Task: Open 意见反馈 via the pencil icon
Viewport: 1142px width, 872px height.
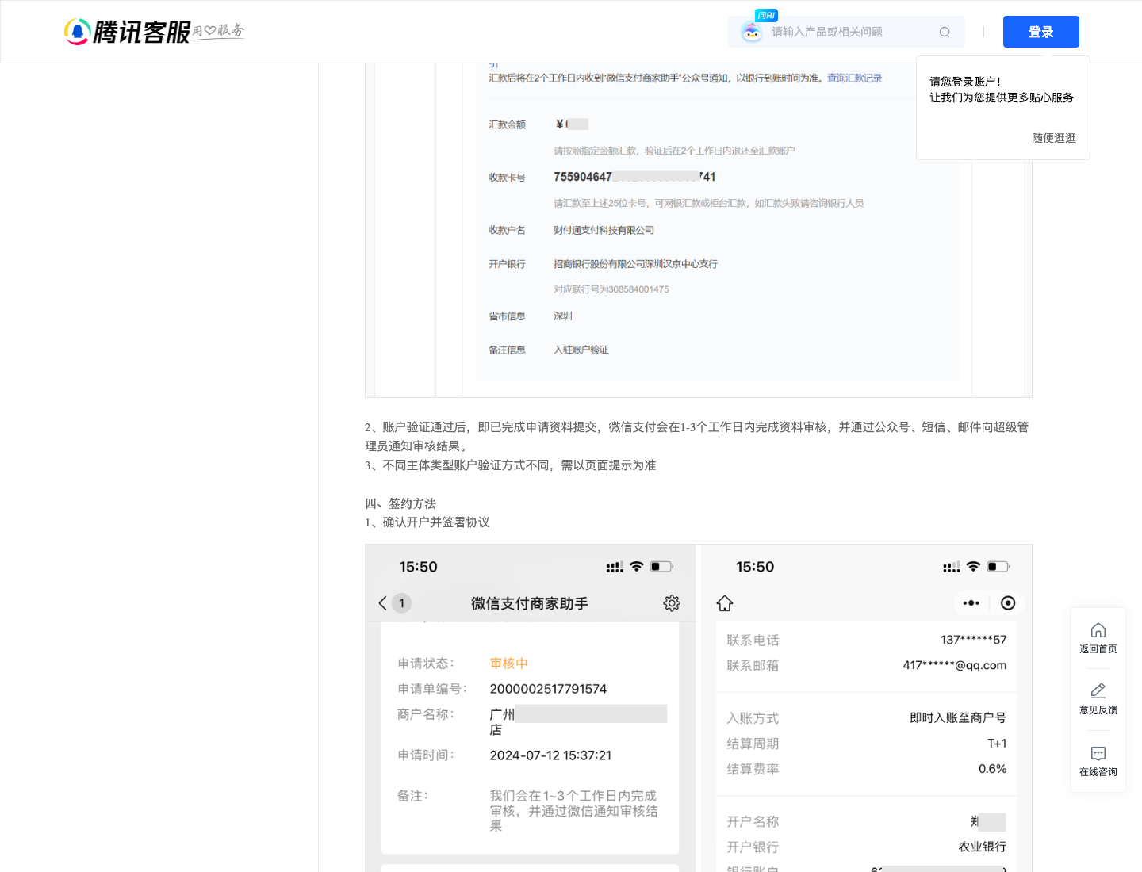Action: (x=1098, y=691)
